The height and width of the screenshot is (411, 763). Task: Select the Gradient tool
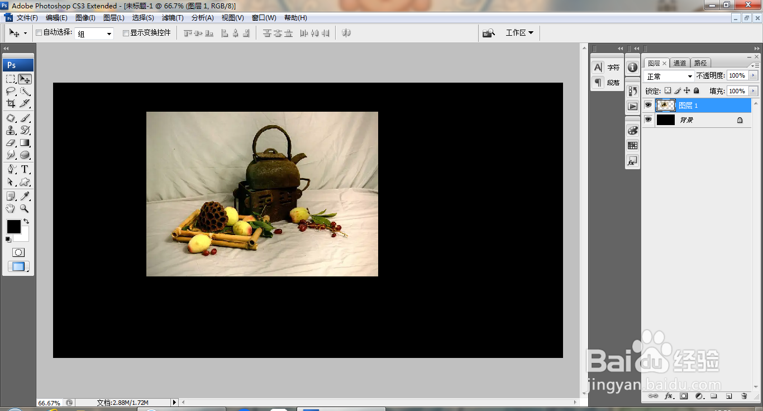coord(25,143)
